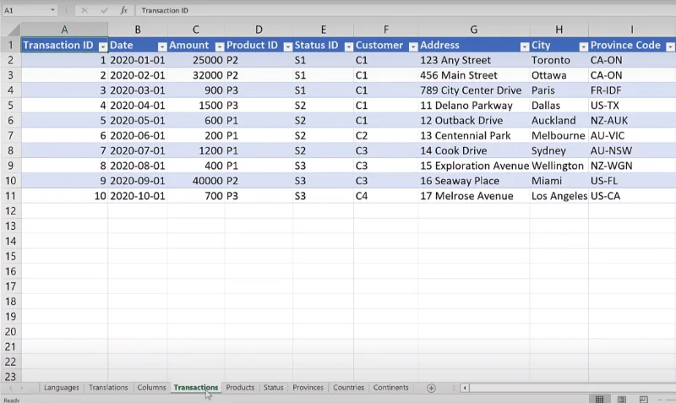Click the Ready status bar indicator

pyautogui.click(x=12, y=400)
